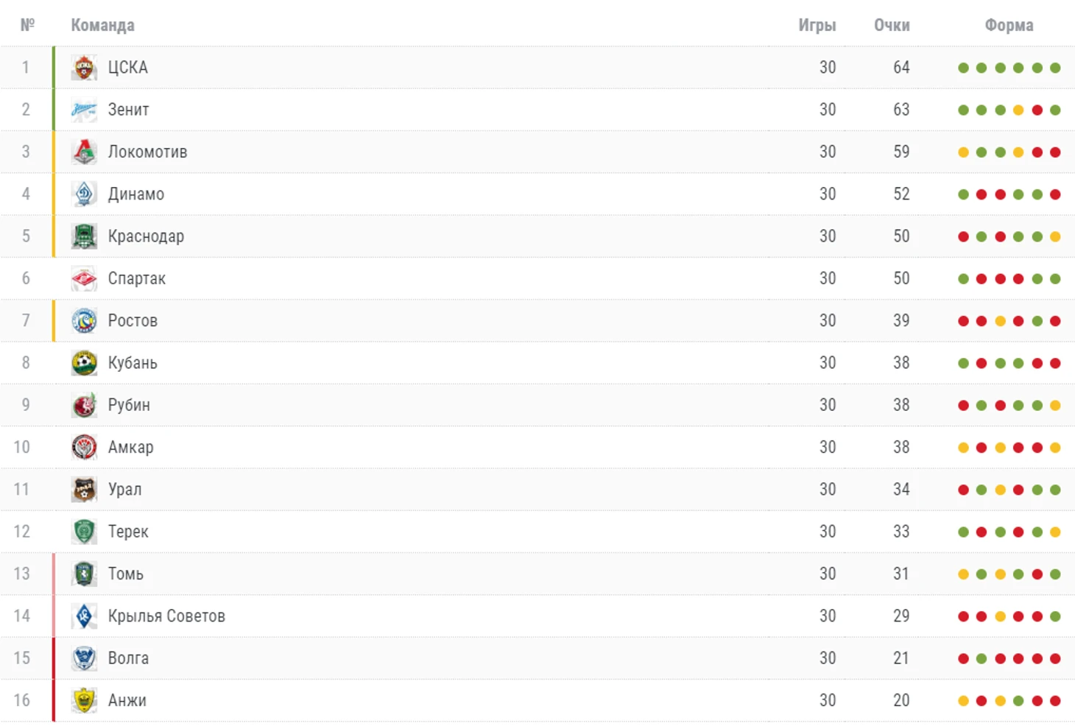Screen dimensions: 1075x726
Task: Select the Динамо team emblem
Action: point(84,194)
